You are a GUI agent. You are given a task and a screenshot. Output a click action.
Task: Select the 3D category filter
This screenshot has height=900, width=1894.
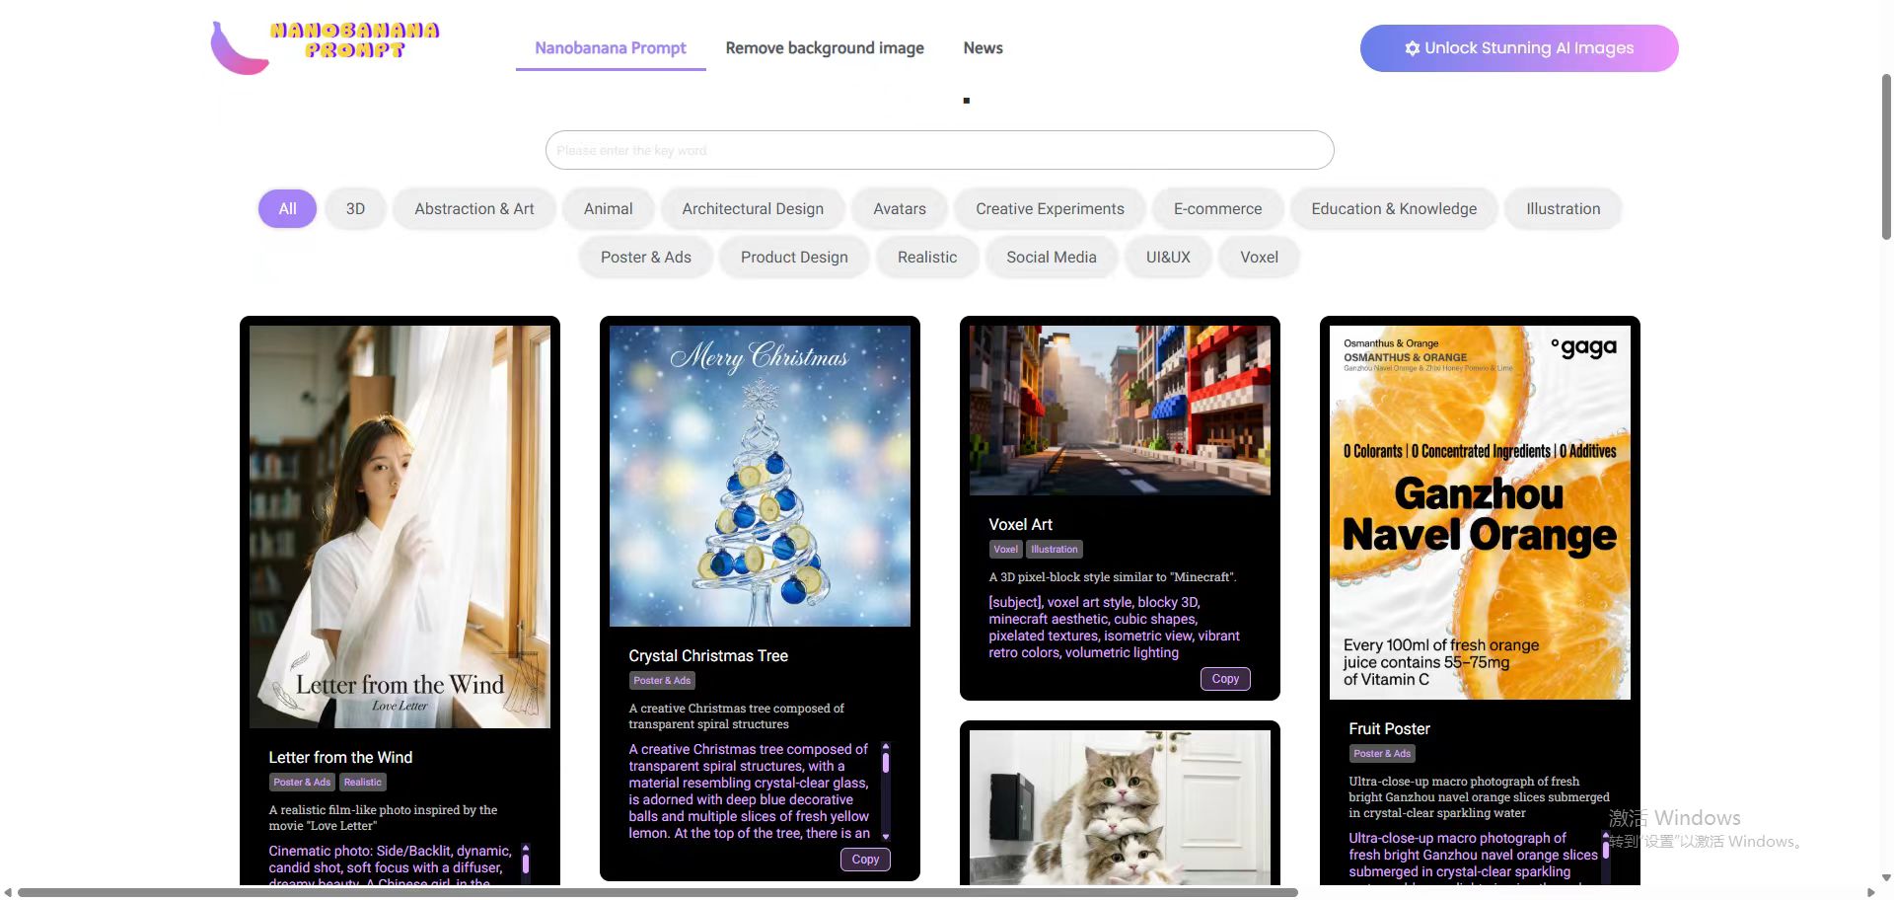pyautogui.click(x=355, y=209)
